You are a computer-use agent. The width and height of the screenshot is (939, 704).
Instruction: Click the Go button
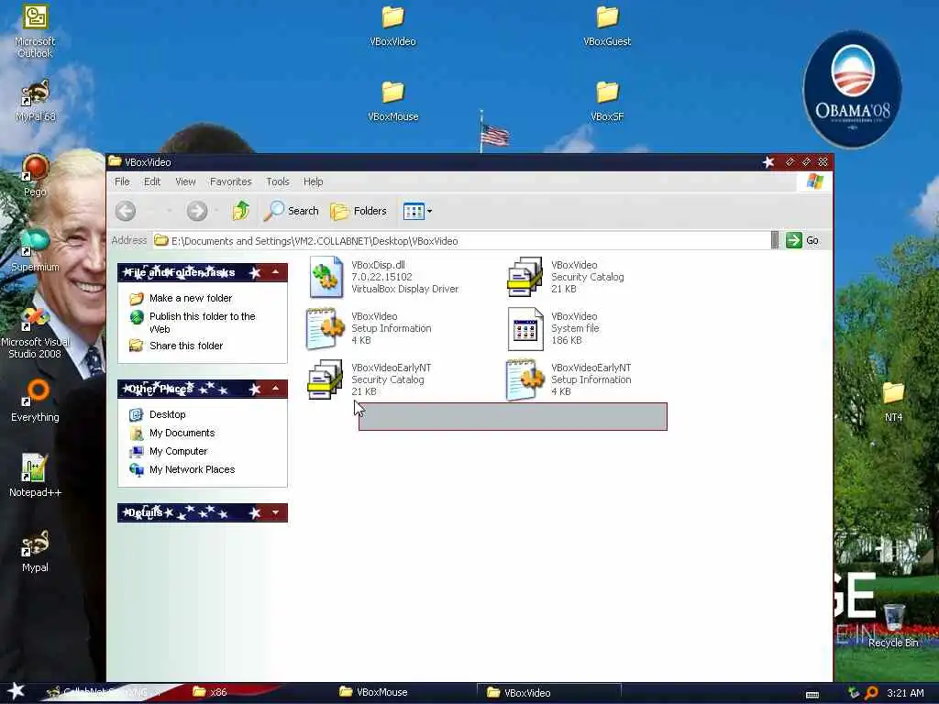click(802, 240)
